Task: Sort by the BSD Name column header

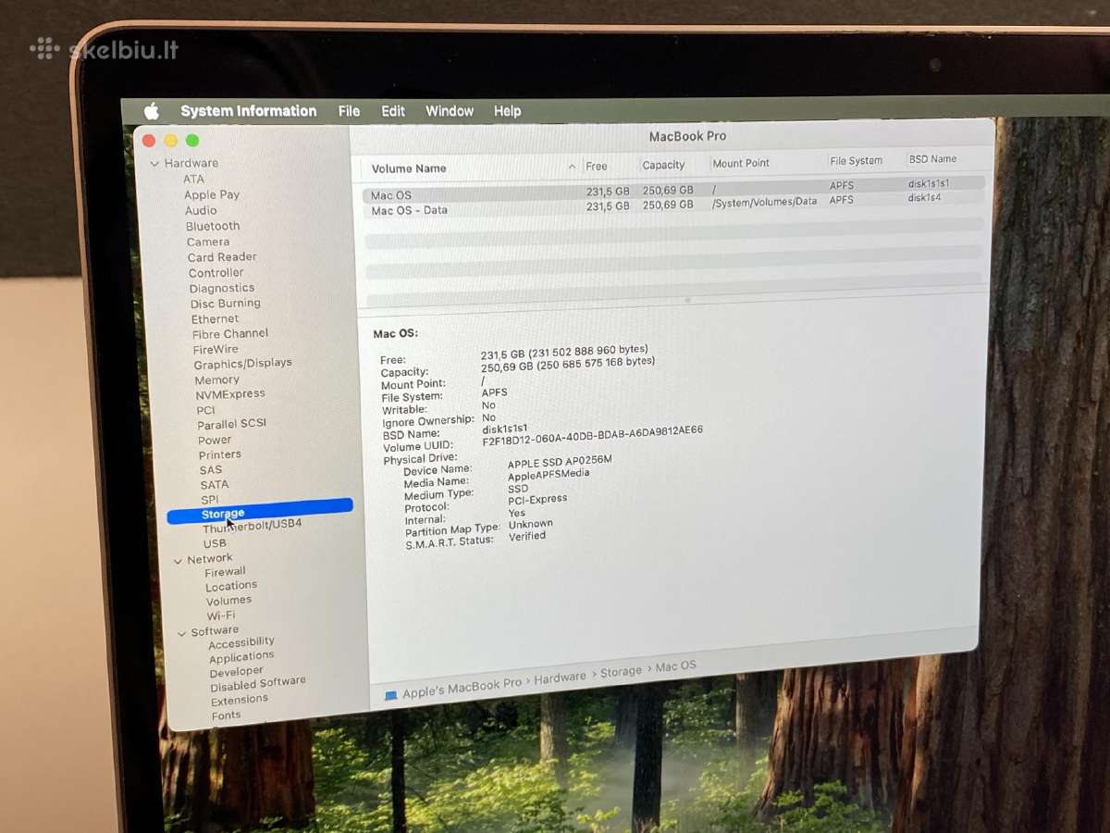Action: [x=932, y=159]
